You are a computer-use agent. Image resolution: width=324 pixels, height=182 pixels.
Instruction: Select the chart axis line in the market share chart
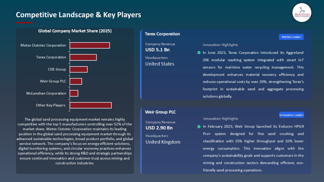click(x=69, y=75)
